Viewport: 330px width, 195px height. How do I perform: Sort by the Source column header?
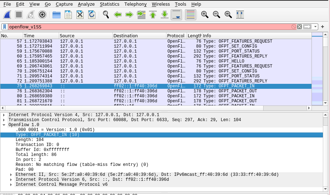tap(86, 36)
